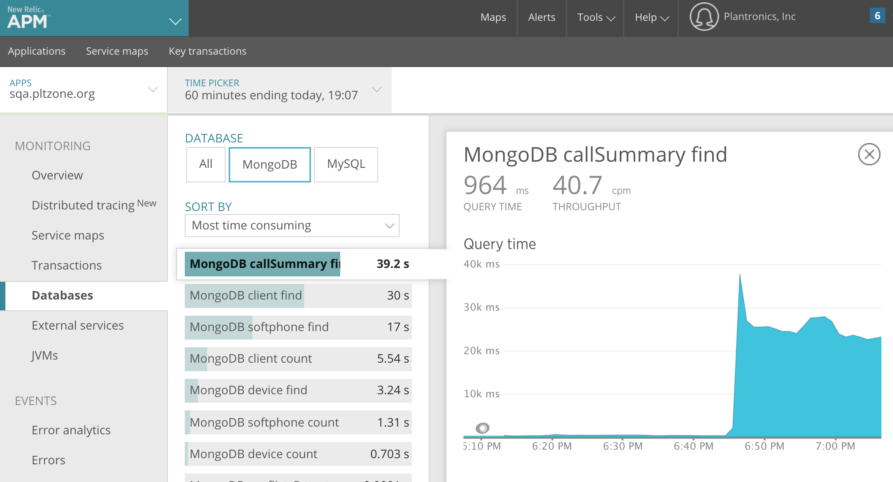This screenshot has width=893, height=482.
Task: Open Error analytics in the sidebar
Action: coord(71,430)
